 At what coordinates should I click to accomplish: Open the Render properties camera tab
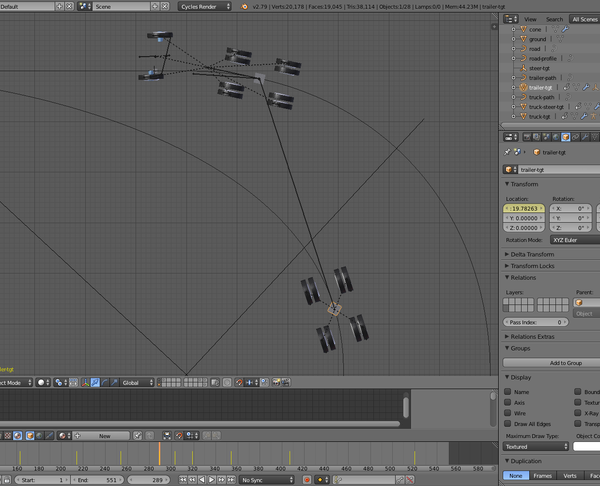click(527, 137)
